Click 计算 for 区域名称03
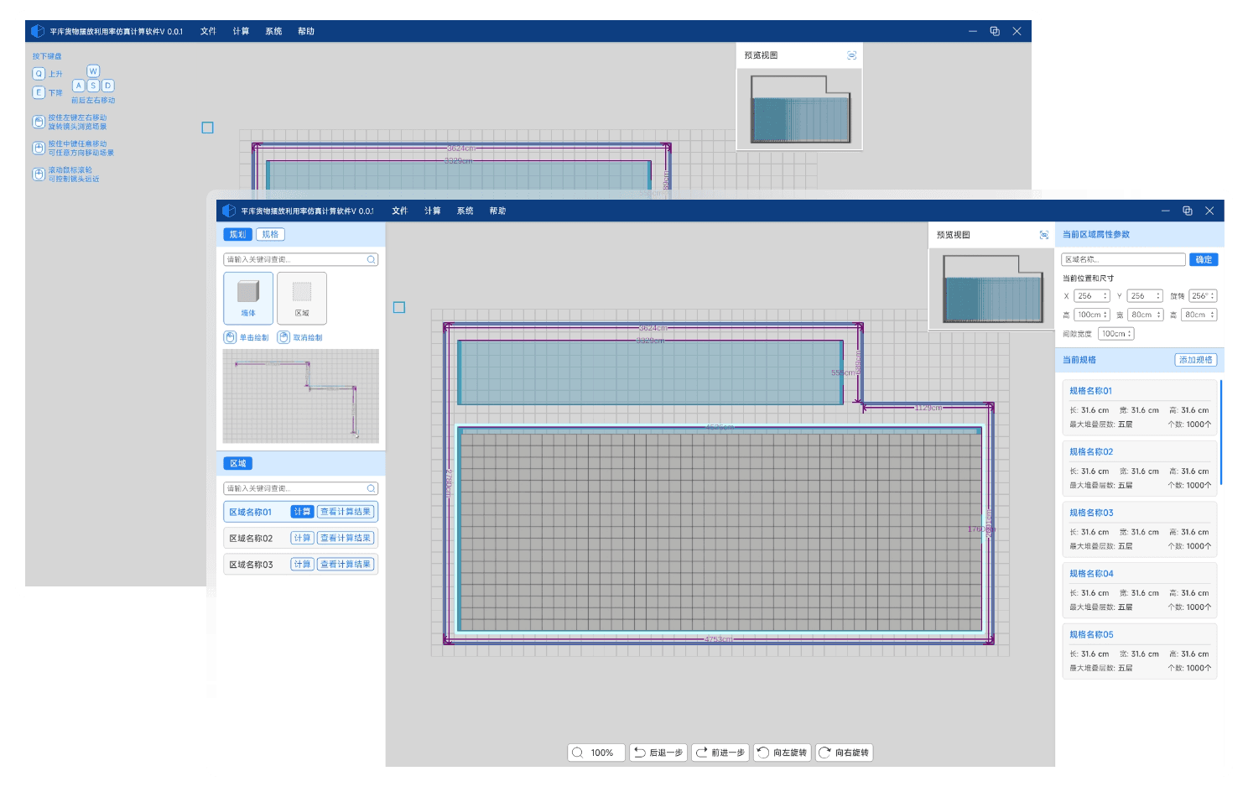 tap(302, 565)
